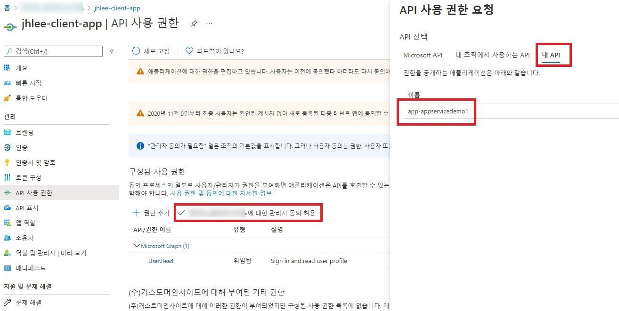619x311 pixels.
Task: Click the 토큰 구성 icon
Action: click(x=7, y=177)
